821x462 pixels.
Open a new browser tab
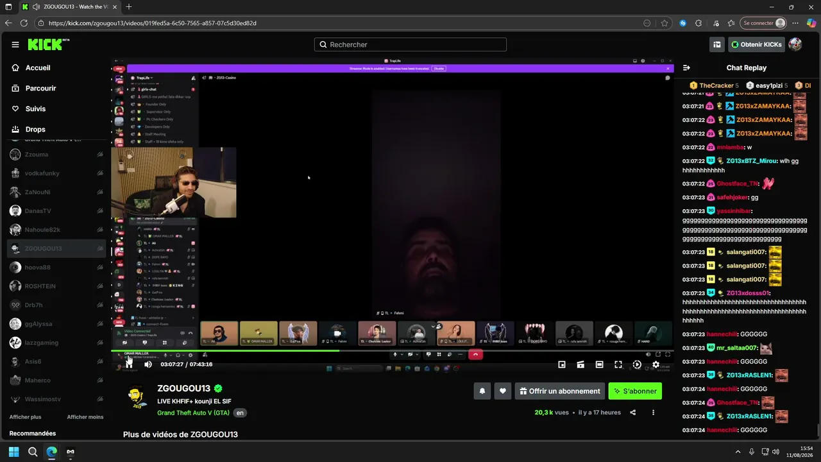click(129, 7)
